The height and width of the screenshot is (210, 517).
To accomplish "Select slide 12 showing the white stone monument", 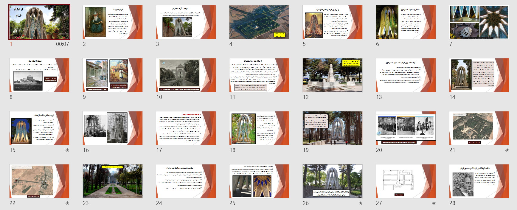I will tap(333, 75).
